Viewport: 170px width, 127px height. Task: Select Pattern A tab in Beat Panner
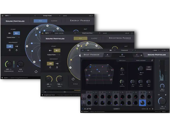[x=108, y=55]
